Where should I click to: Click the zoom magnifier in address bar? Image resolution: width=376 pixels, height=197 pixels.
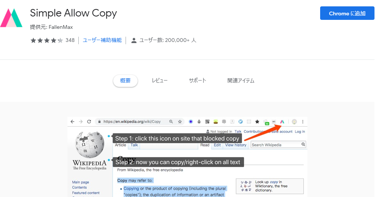(171, 121)
